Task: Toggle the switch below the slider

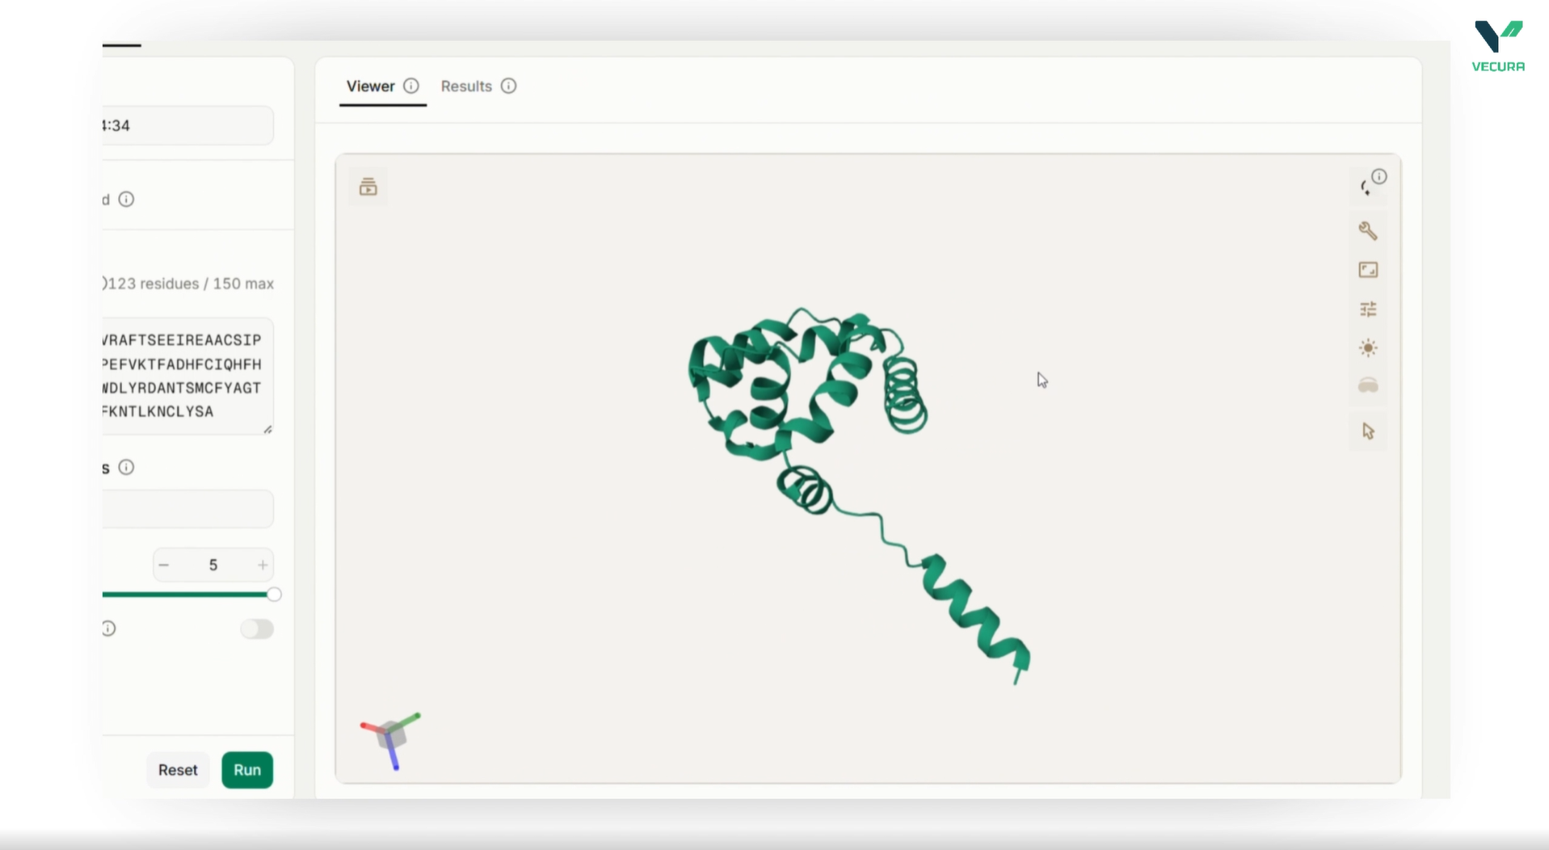Action: click(x=257, y=629)
